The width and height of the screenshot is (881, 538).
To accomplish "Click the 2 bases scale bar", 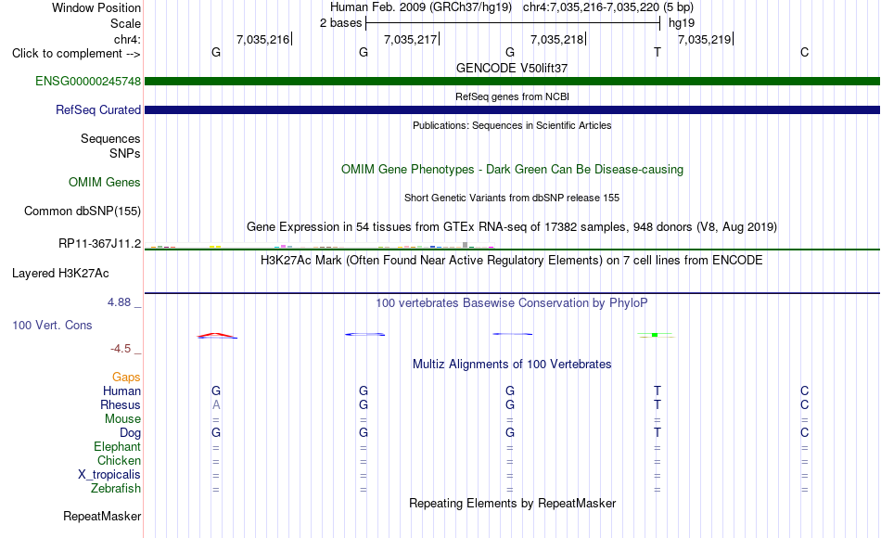I will (513, 23).
